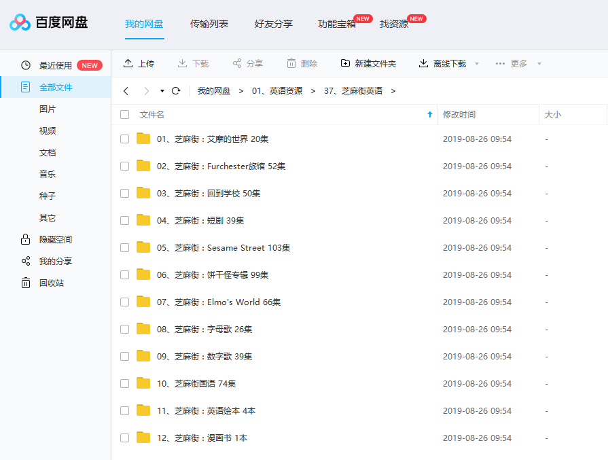Click the Baidu Netdisk logo
Image resolution: width=608 pixels, height=460 pixels.
pyautogui.click(x=20, y=23)
